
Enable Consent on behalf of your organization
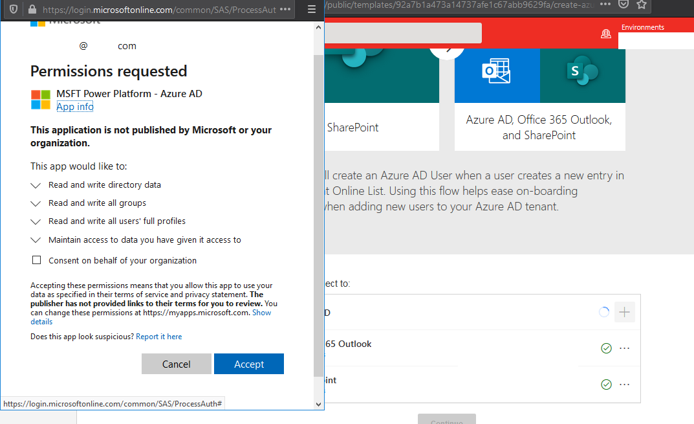(x=37, y=260)
